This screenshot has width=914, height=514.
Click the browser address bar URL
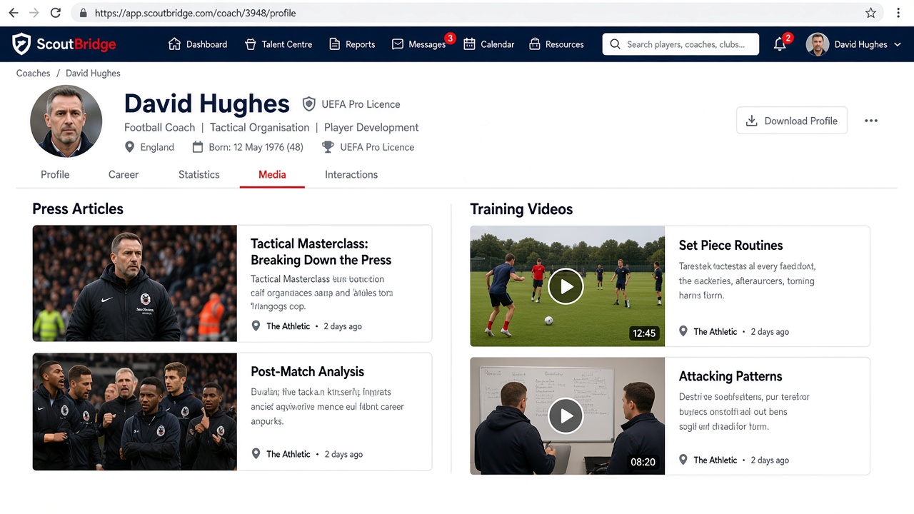[196, 13]
